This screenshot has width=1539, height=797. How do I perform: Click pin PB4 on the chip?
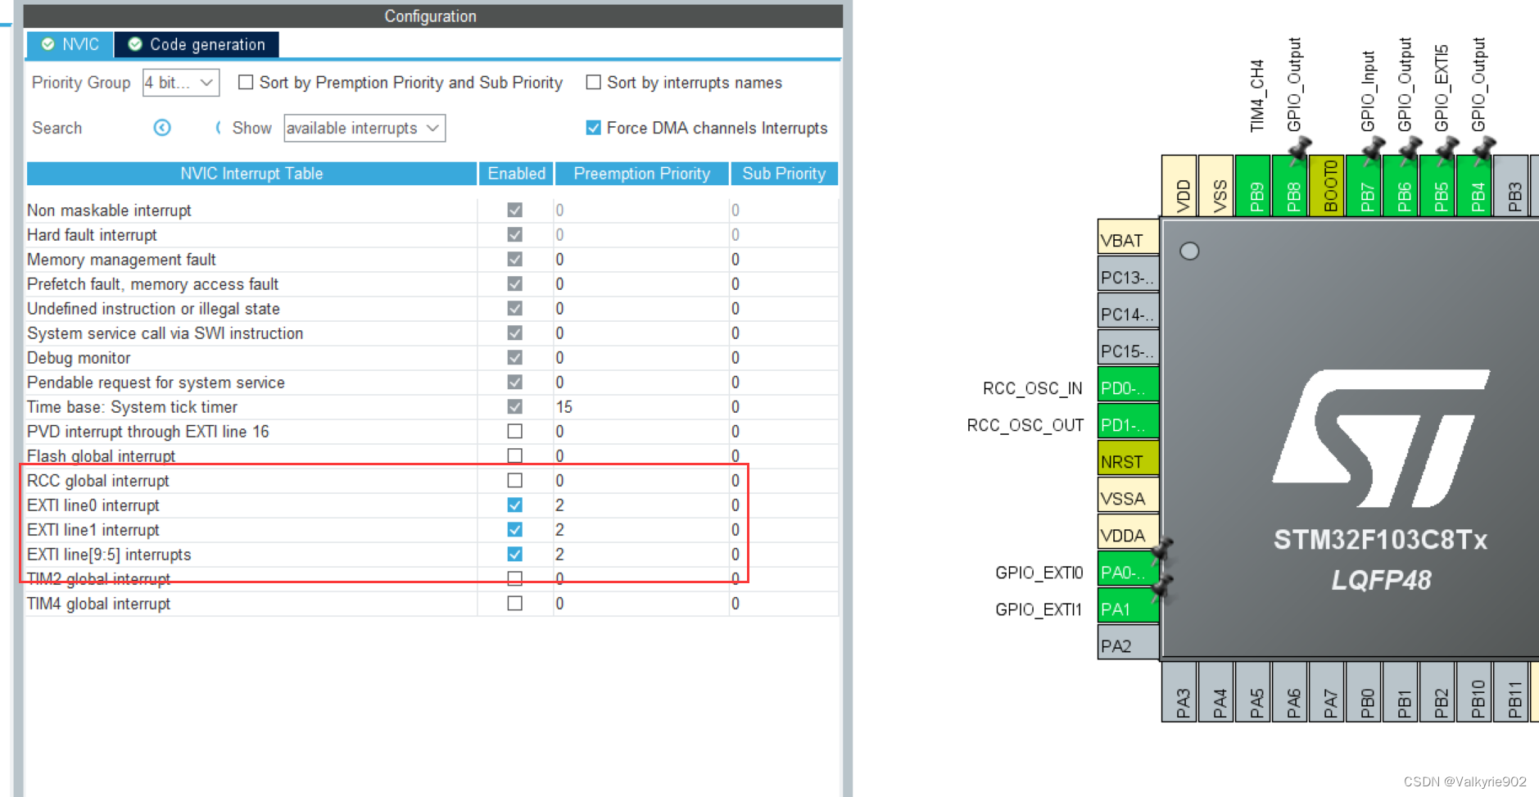point(1474,185)
